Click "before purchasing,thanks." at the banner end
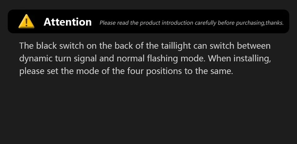 click(x=252, y=23)
